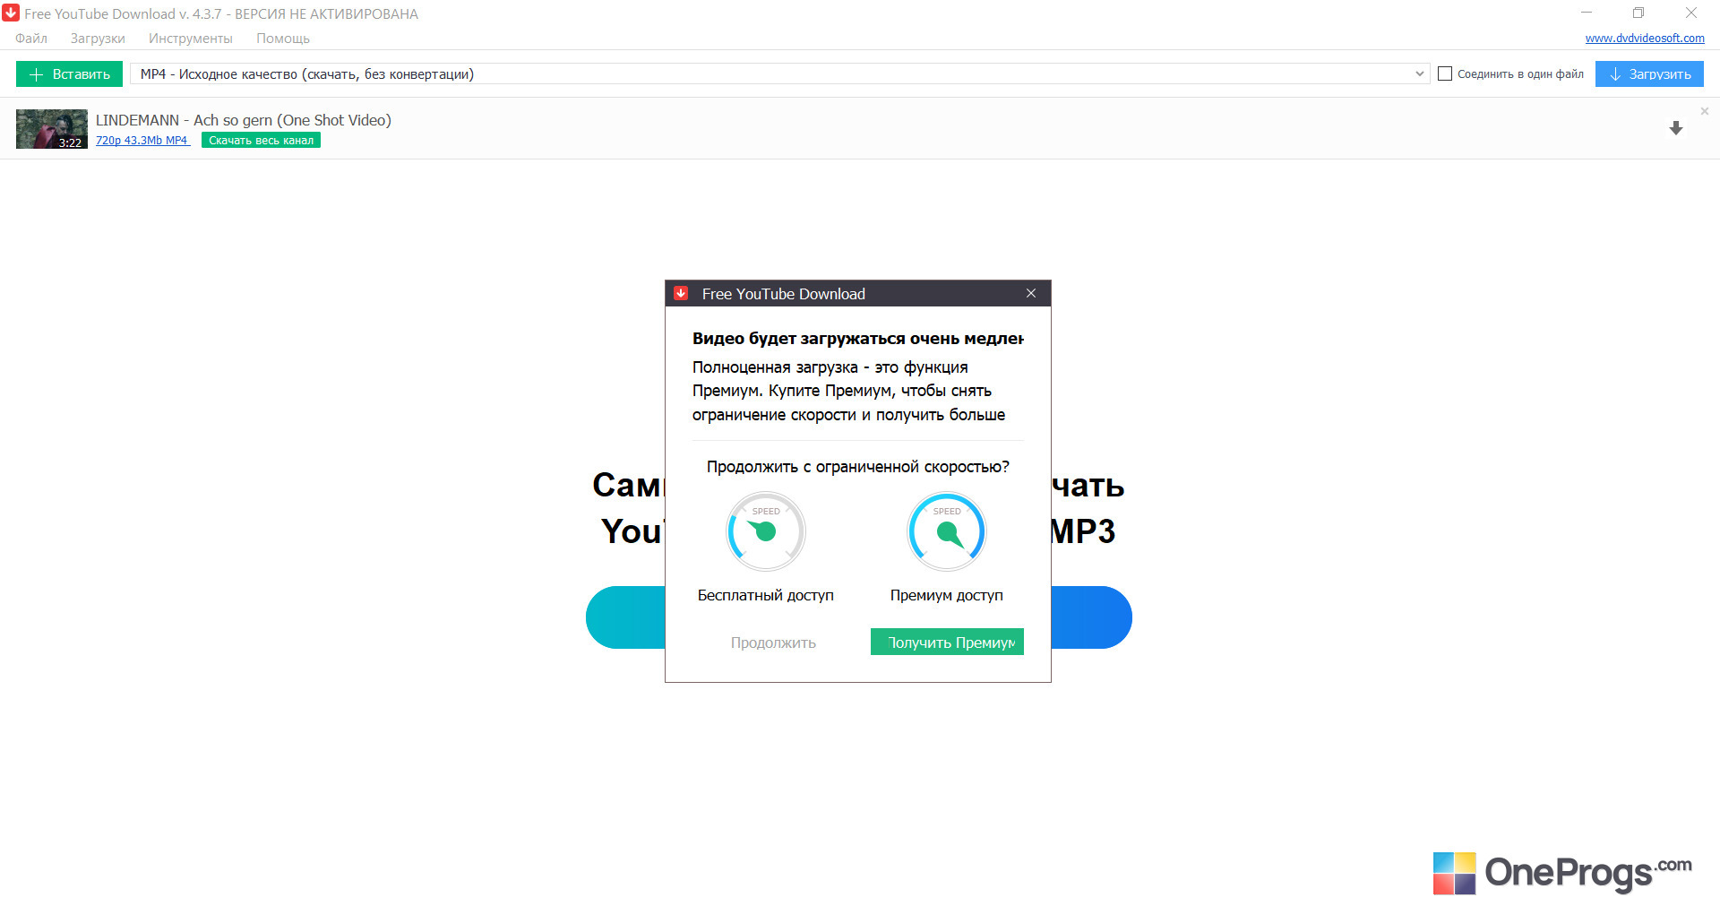Restore down the main application window

pyautogui.click(x=1638, y=13)
